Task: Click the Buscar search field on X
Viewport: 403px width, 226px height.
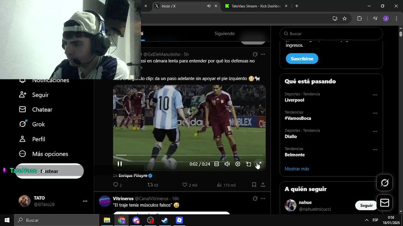Action: point(331,34)
